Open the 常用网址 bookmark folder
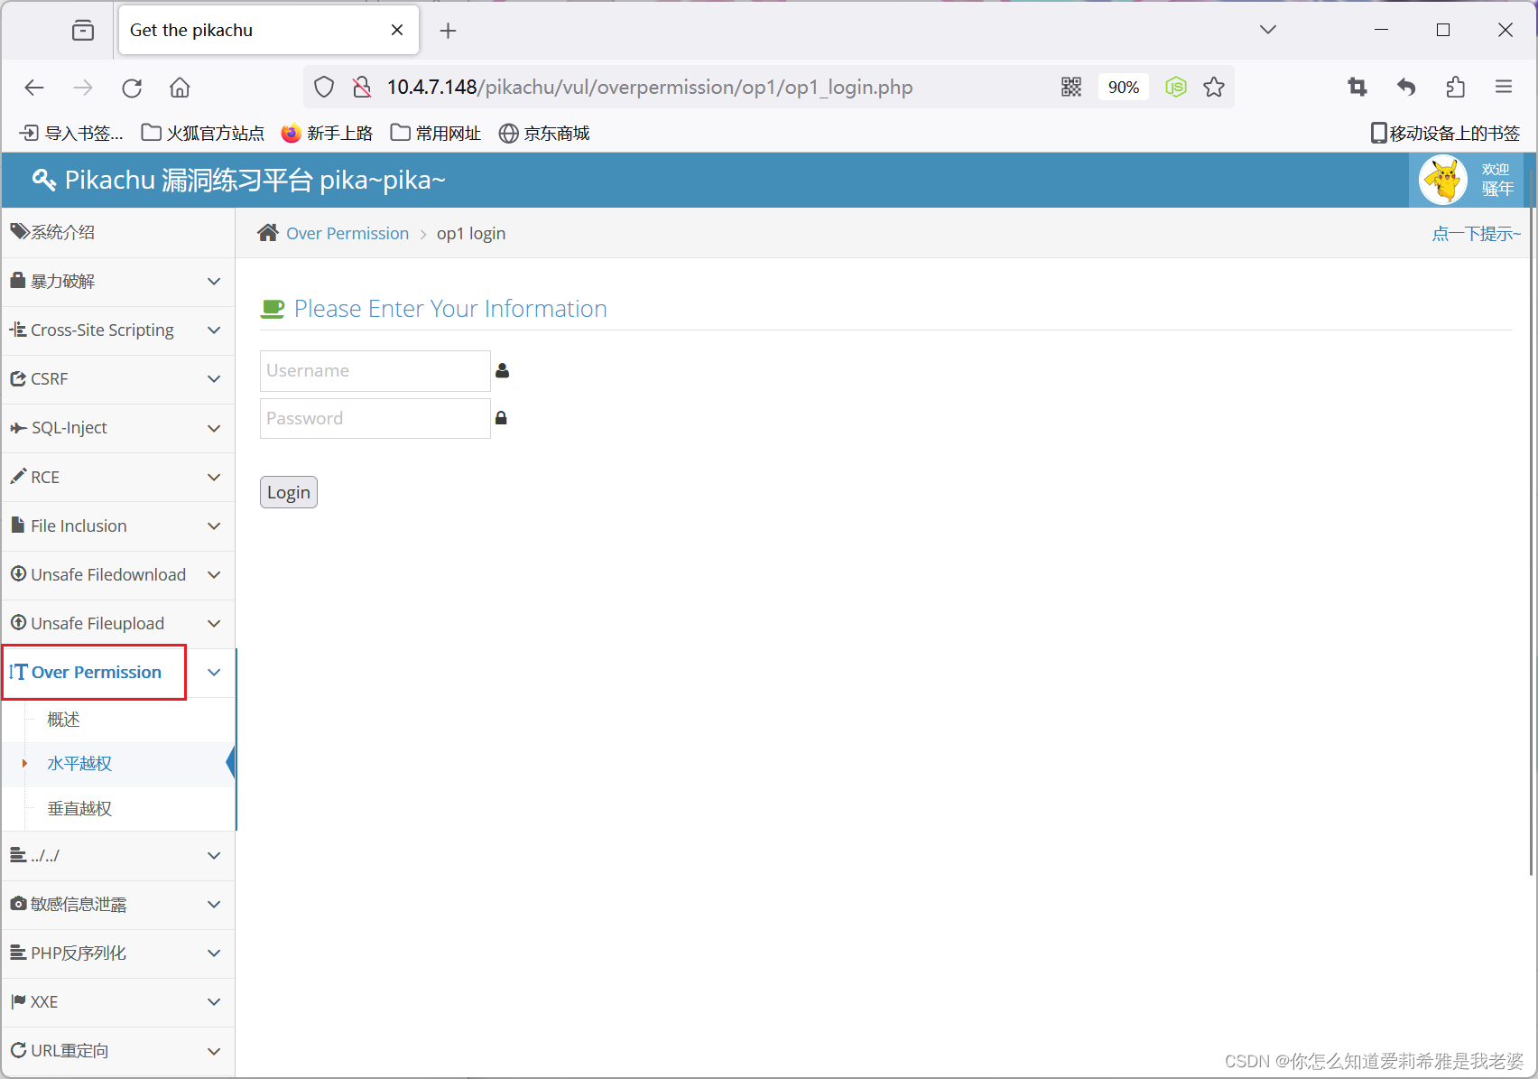Viewport: 1538px width, 1079px height. pos(436,134)
